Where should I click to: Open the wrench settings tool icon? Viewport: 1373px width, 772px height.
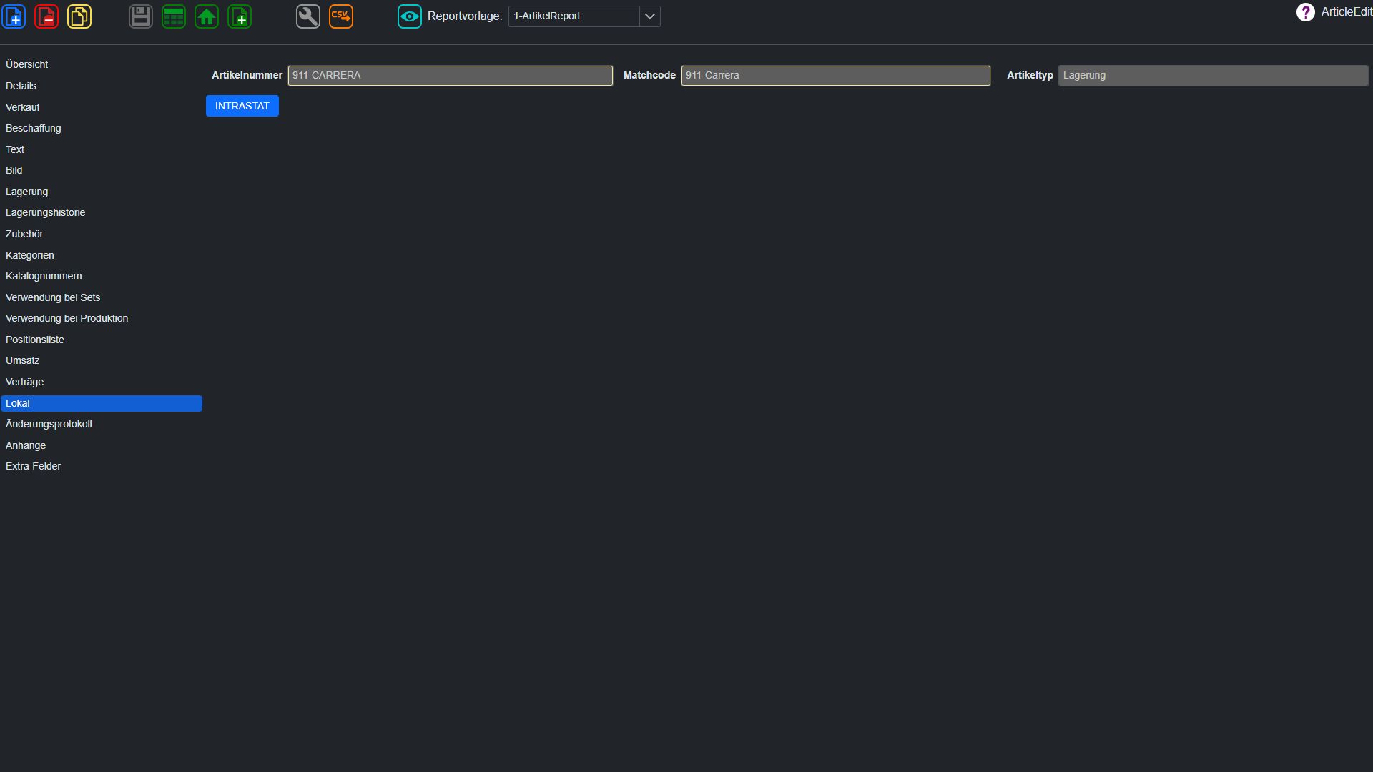(308, 16)
